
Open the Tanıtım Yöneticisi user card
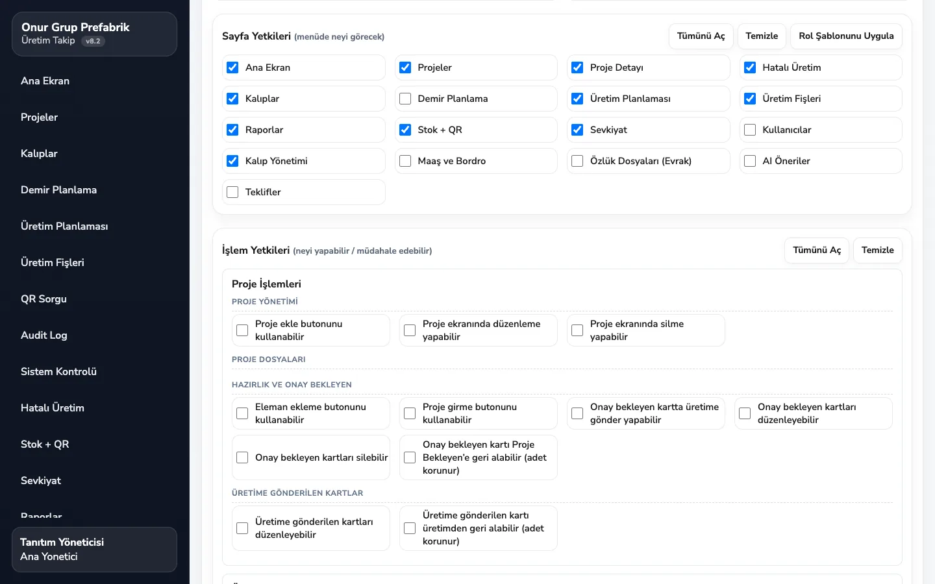point(95,550)
